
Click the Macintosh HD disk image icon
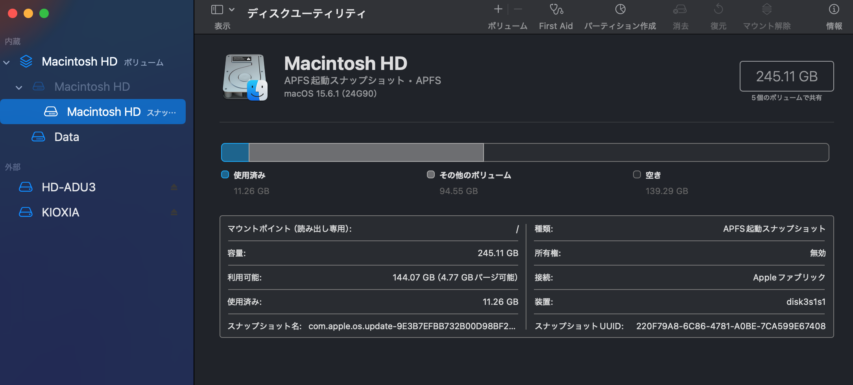click(245, 77)
